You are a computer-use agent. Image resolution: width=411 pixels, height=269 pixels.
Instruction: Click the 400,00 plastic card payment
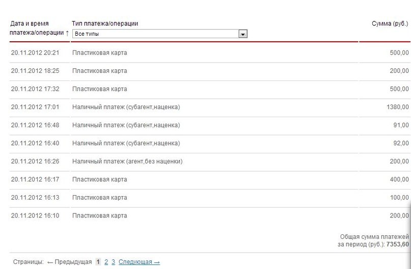point(210,179)
